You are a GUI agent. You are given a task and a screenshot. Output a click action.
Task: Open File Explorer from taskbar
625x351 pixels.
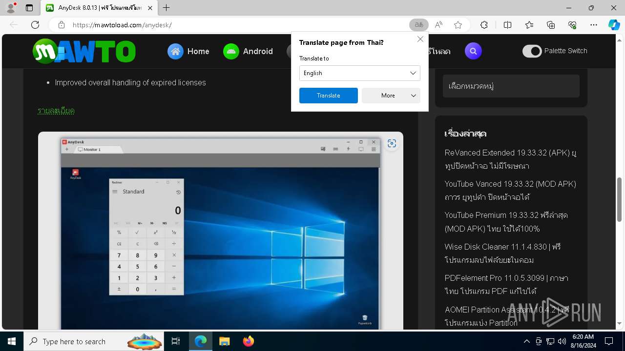(224, 341)
